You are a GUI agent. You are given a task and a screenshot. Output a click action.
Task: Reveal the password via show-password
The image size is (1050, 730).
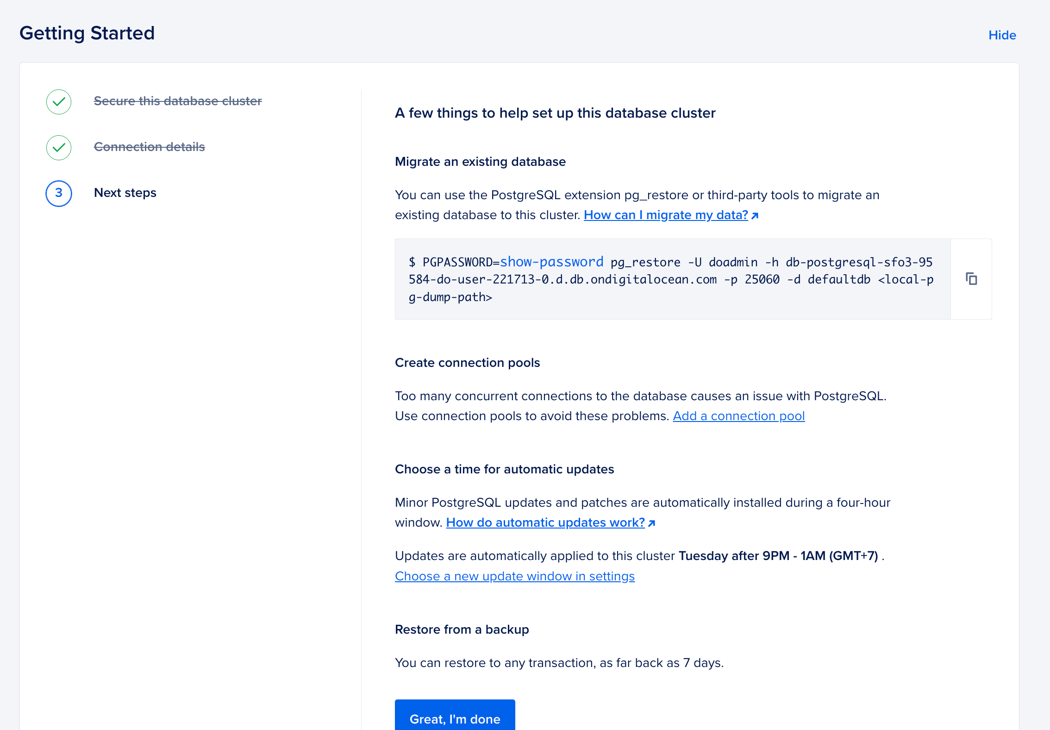point(553,262)
